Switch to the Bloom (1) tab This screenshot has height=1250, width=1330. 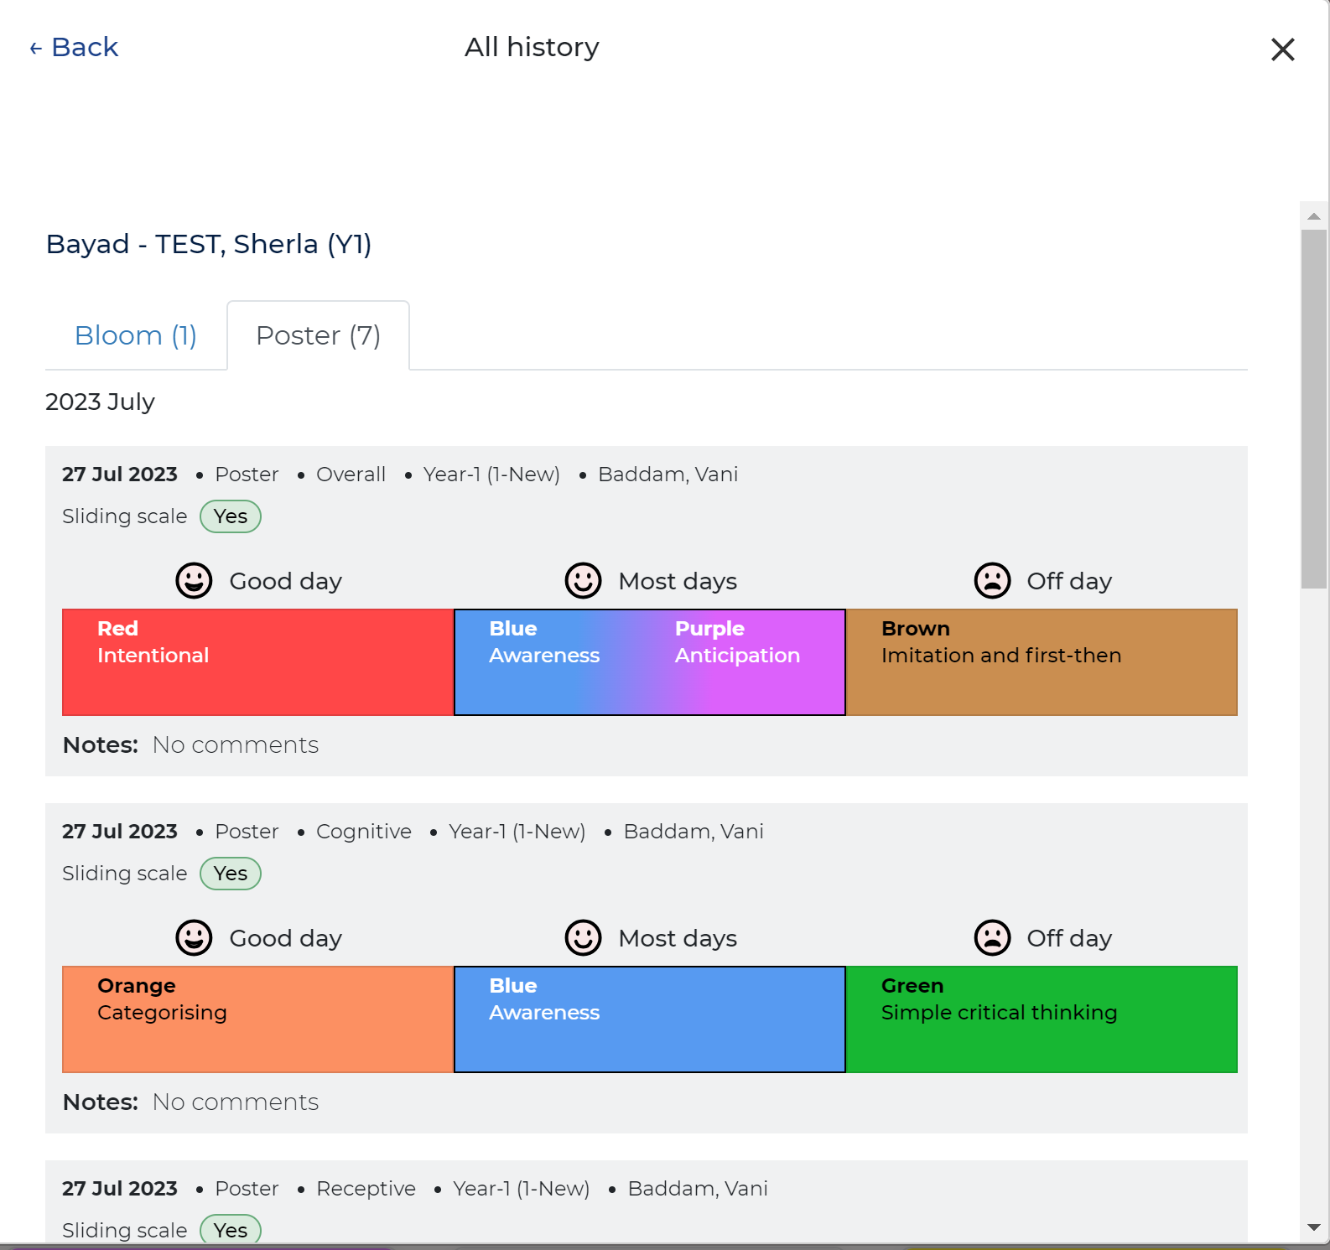[136, 335]
